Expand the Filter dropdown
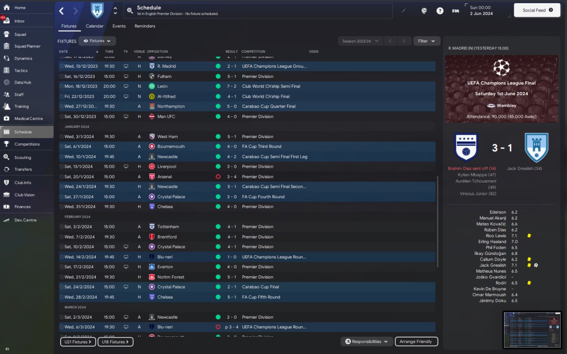The image size is (567, 354). click(x=427, y=41)
